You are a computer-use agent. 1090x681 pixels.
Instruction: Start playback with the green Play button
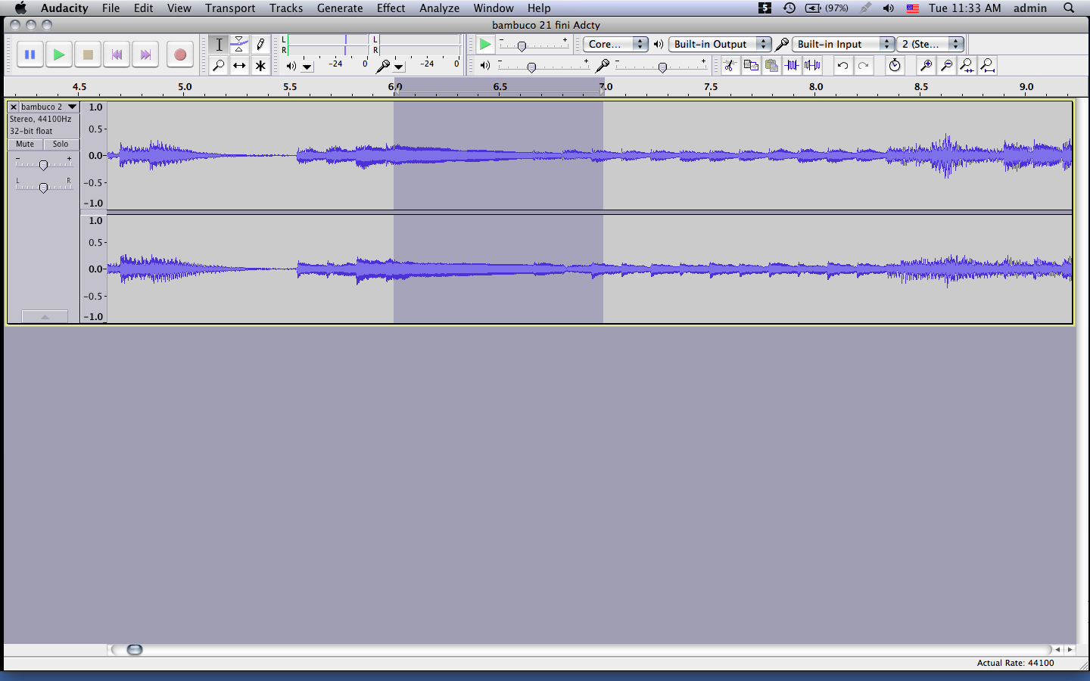tap(58, 54)
